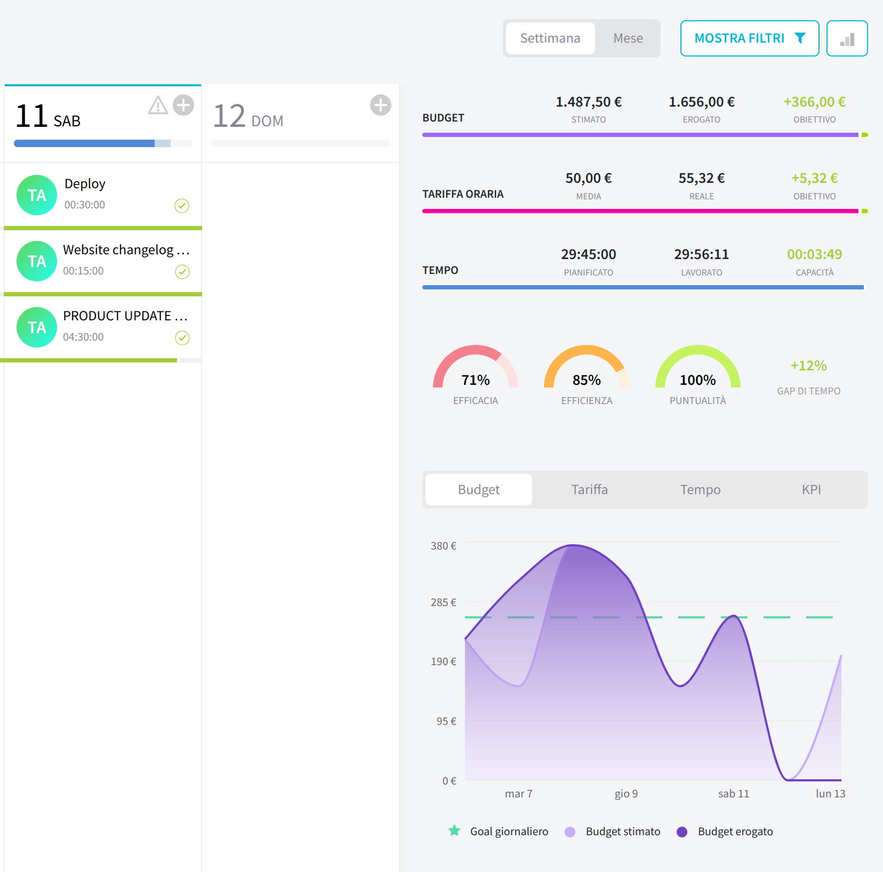Click the 1.487,50 € STIMATO value
Image resolution: width=883 pixels, height=872 pixels.
pyautogui.click(x=589, y=102)
